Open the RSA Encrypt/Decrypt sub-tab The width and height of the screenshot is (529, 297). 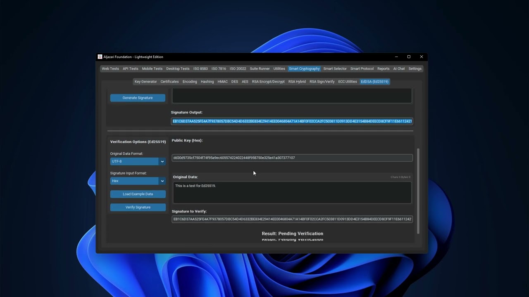(268, 82)
